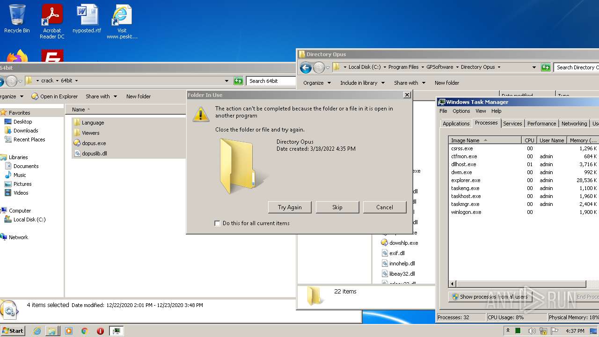Screen dimensions: 599x337
Task: Select exif.dll in Directory Opus folder
Action: [x=393, y=253]
